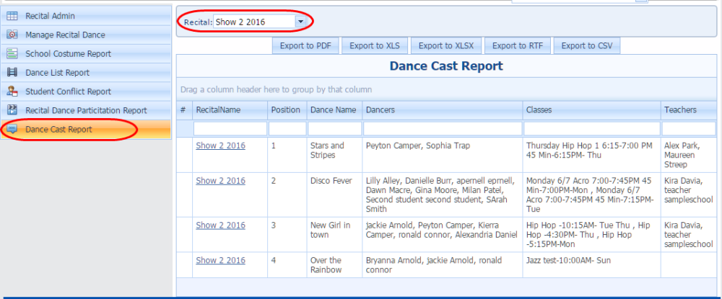Sort by the Position column header
This screenshot has height=299, width=722.
pos(287,110)
